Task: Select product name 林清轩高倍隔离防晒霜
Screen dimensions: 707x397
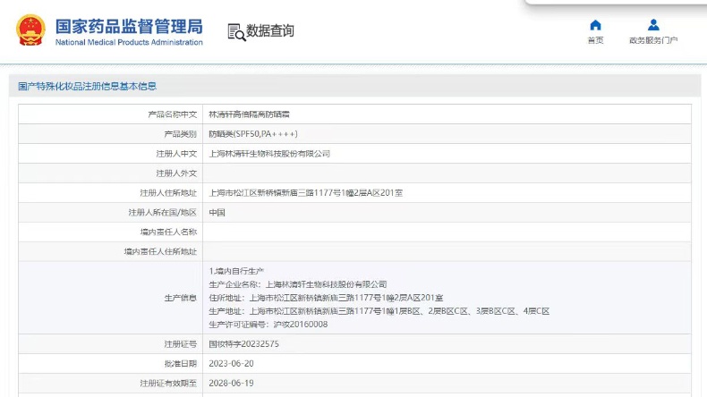Action: pyautogui.click(x=249, y=114)
